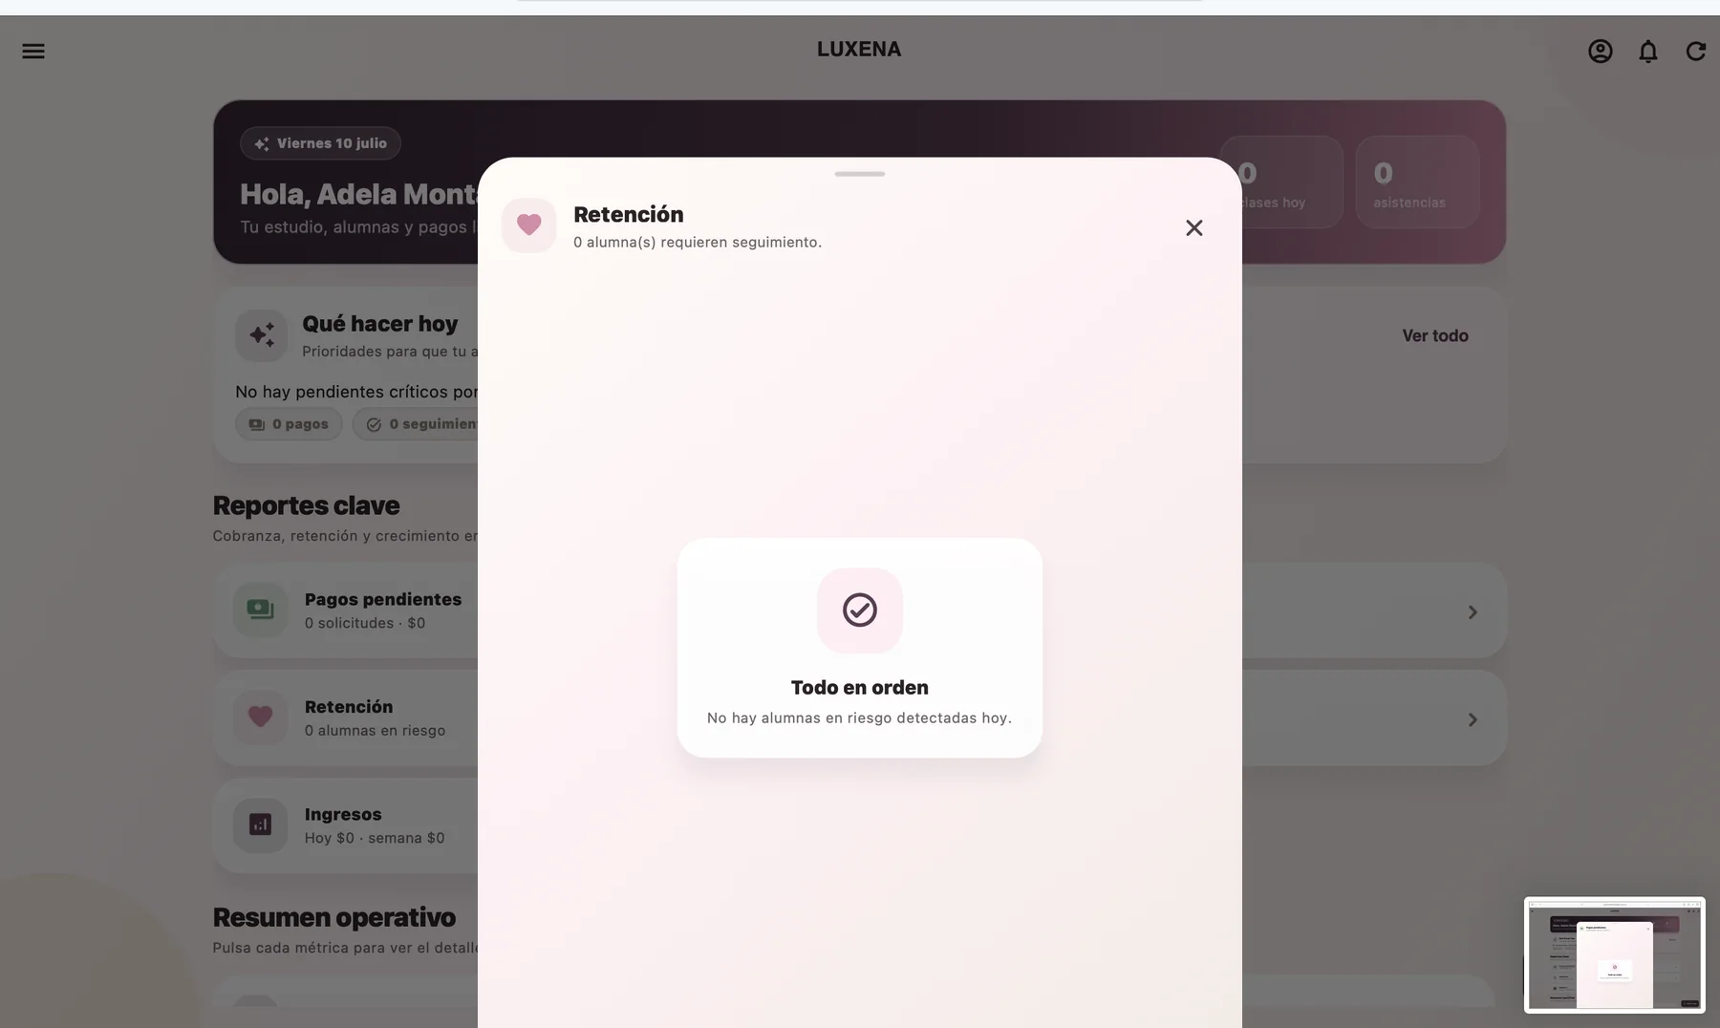Click '0 solicitudes · $0' text
The height and width of the screenshot is (1028, 1720).
pyautogui.click(x=365, y=623)
